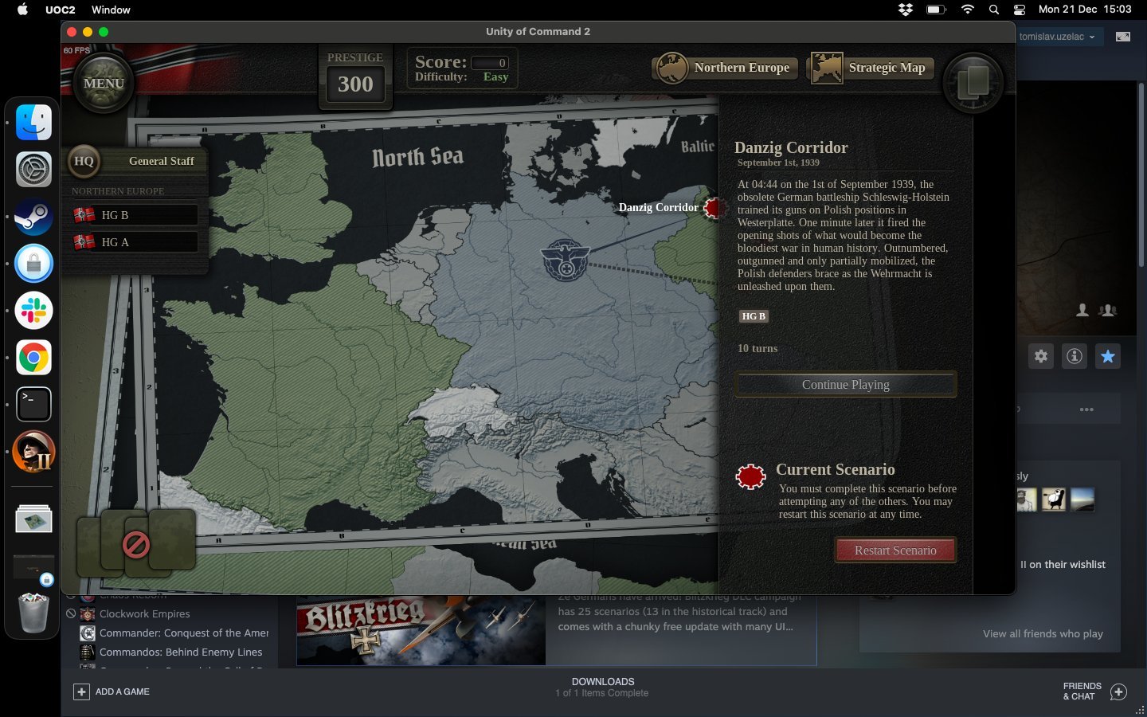Viewport: 1147px width, 717px height.
Task: Click the Easy difficulty label
Action: point(495,77)
